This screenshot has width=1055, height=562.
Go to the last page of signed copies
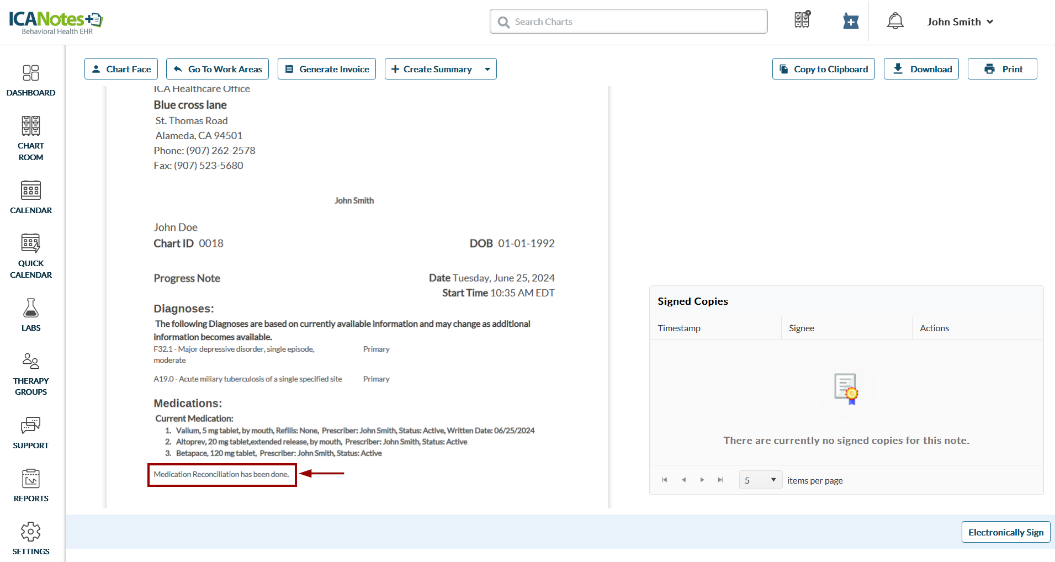click(x=720, y=480)
